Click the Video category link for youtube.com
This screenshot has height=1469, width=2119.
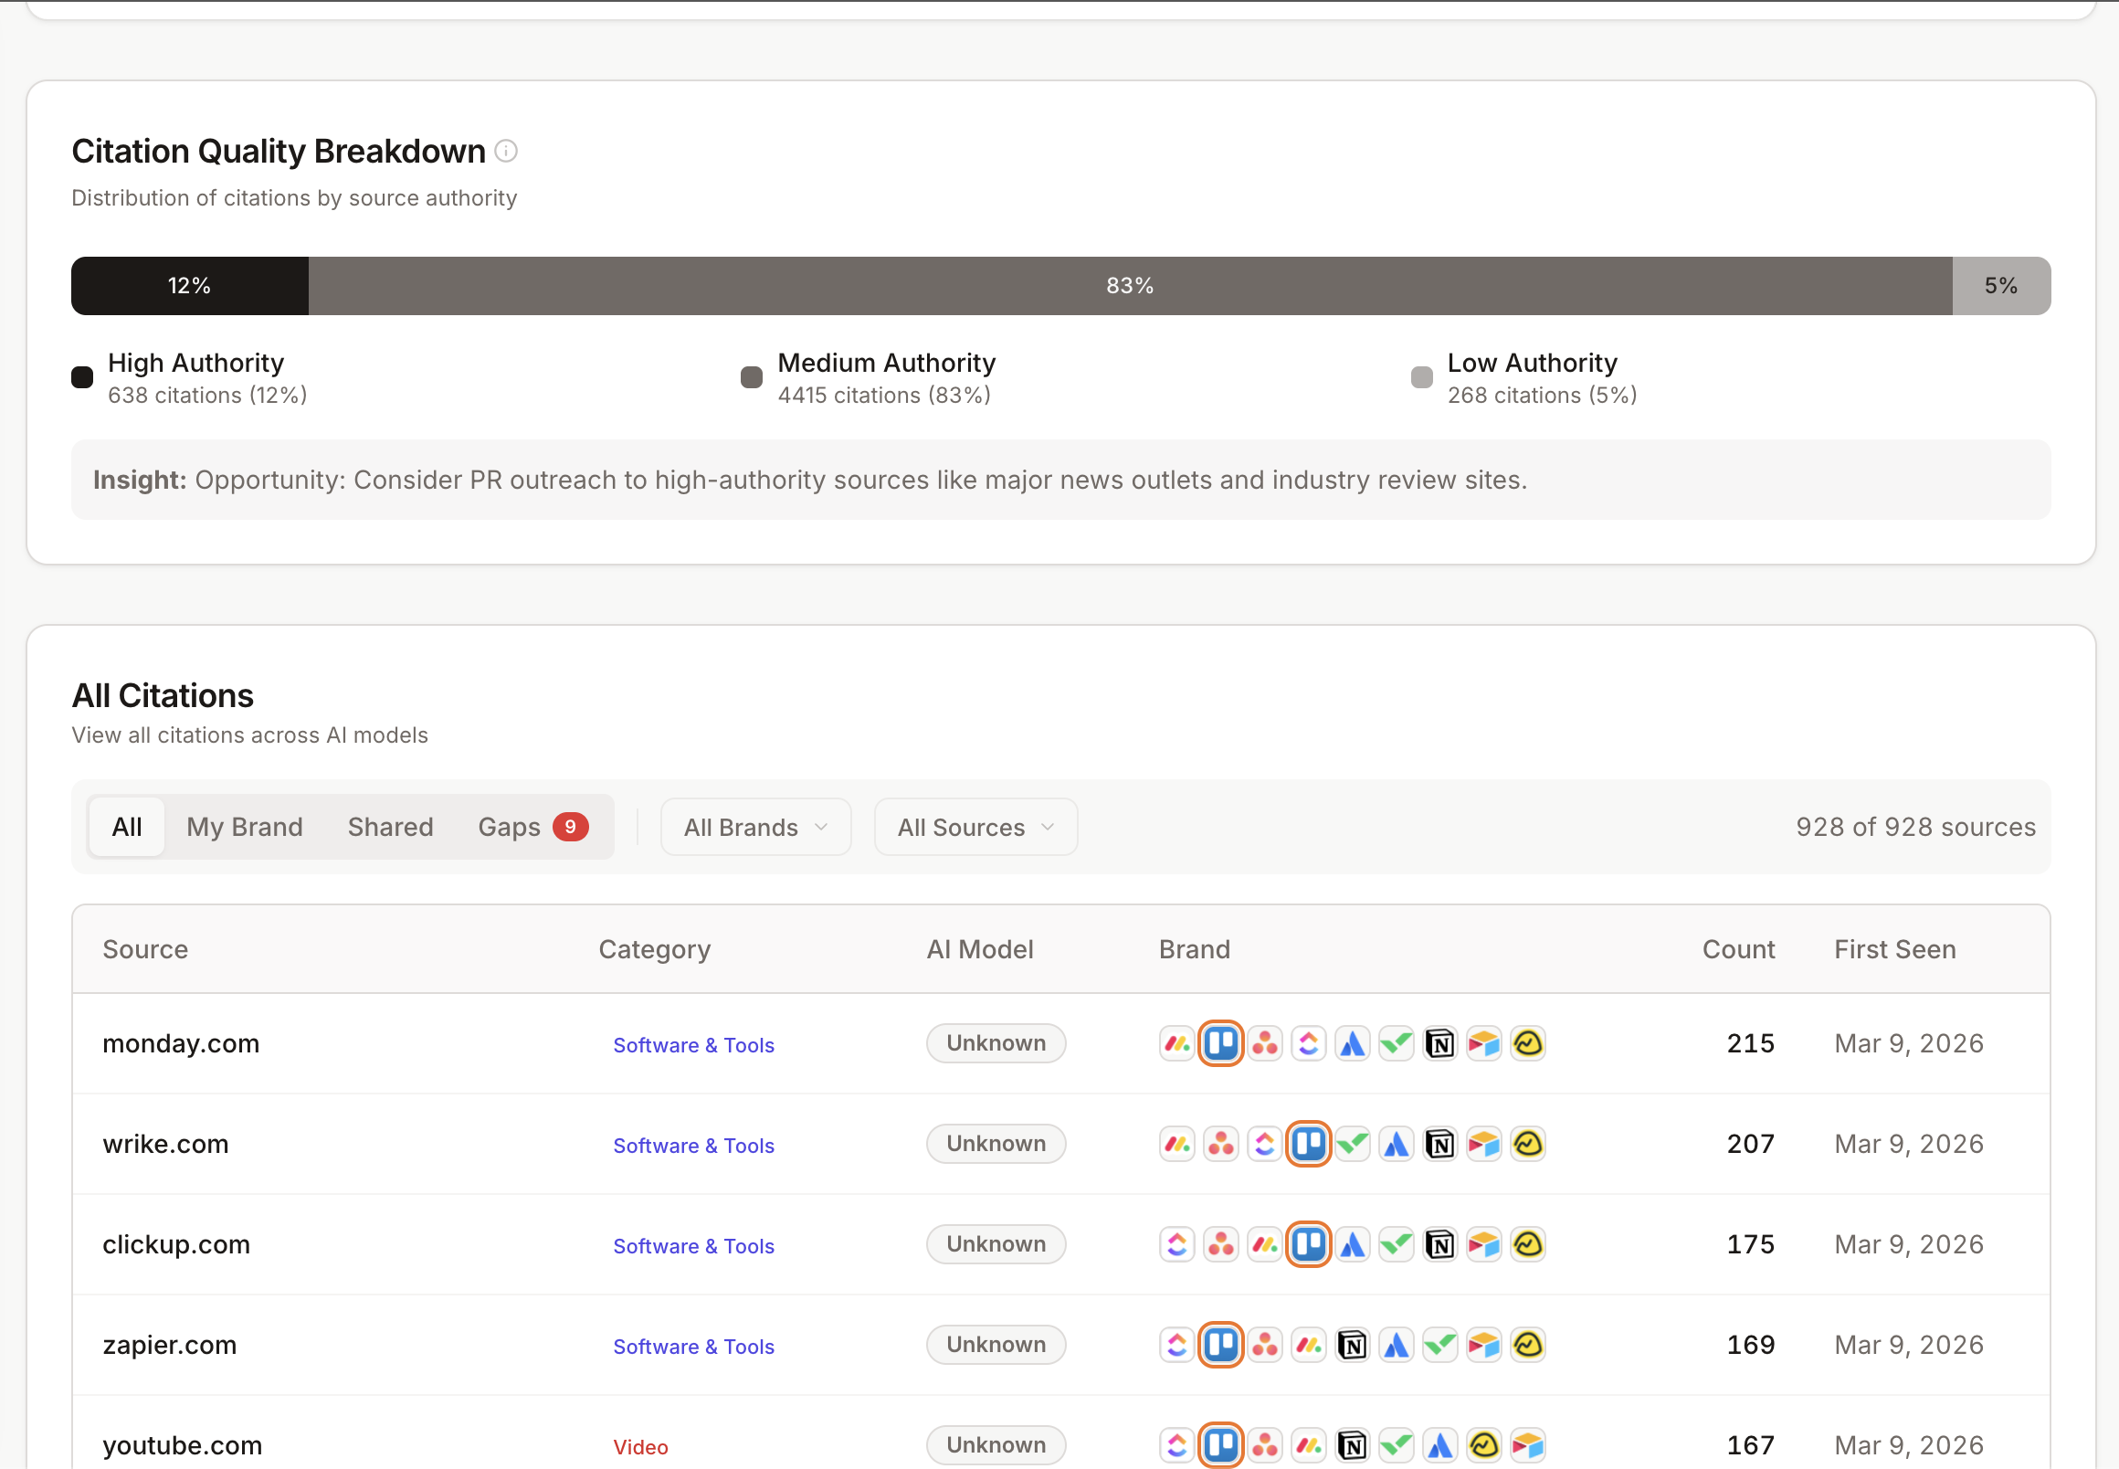coord(640,1447)
